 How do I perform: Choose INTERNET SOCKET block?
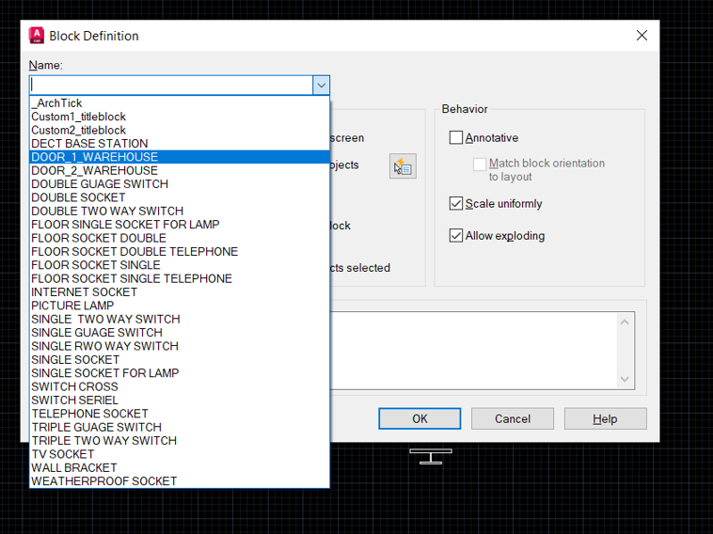180,292
